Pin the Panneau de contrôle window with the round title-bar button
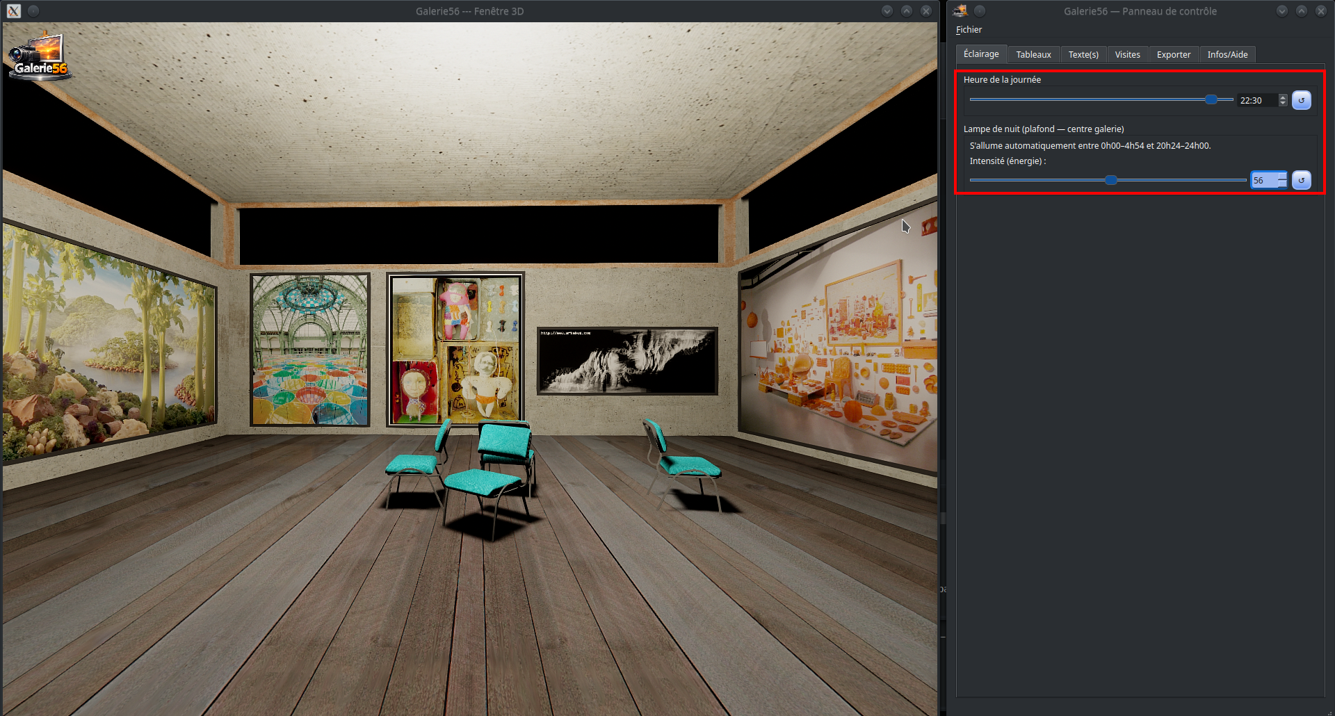 pyautogui.click(x=980, y=11)
